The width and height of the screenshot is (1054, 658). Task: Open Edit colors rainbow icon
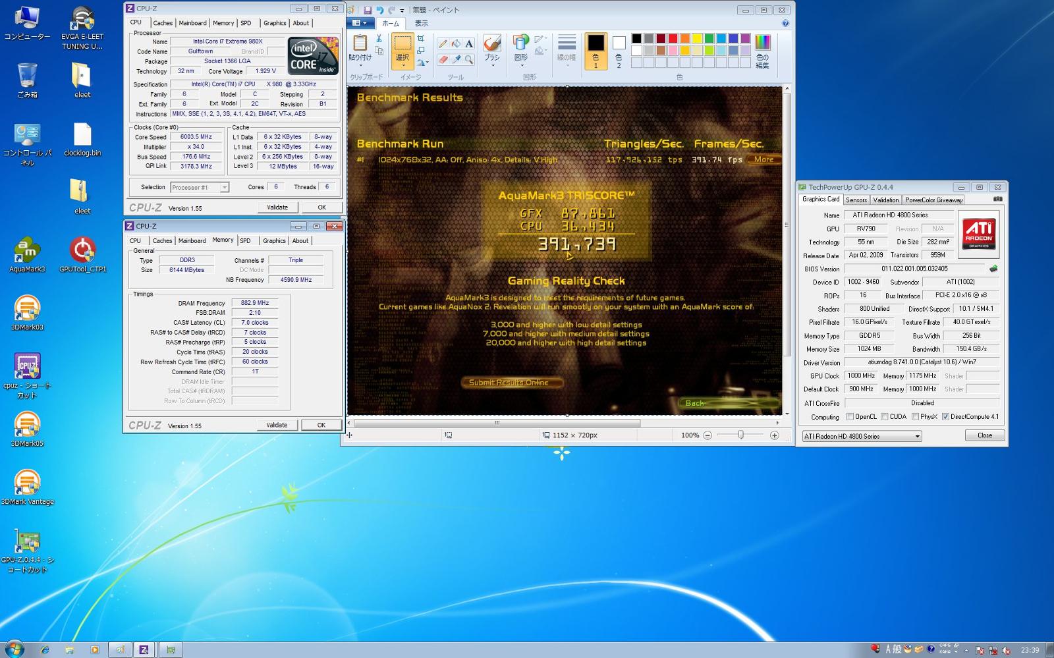[762, 43]
